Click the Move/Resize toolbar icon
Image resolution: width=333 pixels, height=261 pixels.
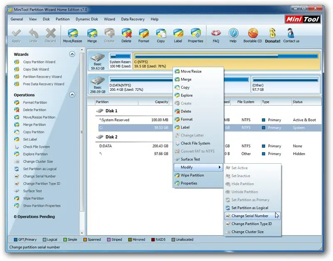point(72,36)
